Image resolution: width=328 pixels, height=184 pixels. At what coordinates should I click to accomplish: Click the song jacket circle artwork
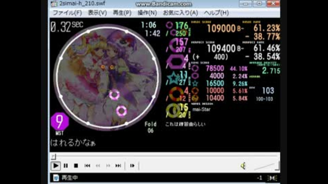point(107,77)
